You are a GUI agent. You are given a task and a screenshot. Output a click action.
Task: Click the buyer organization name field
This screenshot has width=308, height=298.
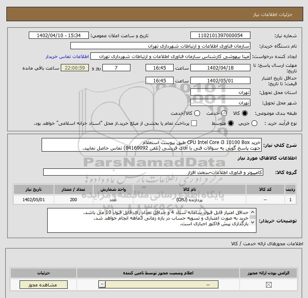point(160,46)
